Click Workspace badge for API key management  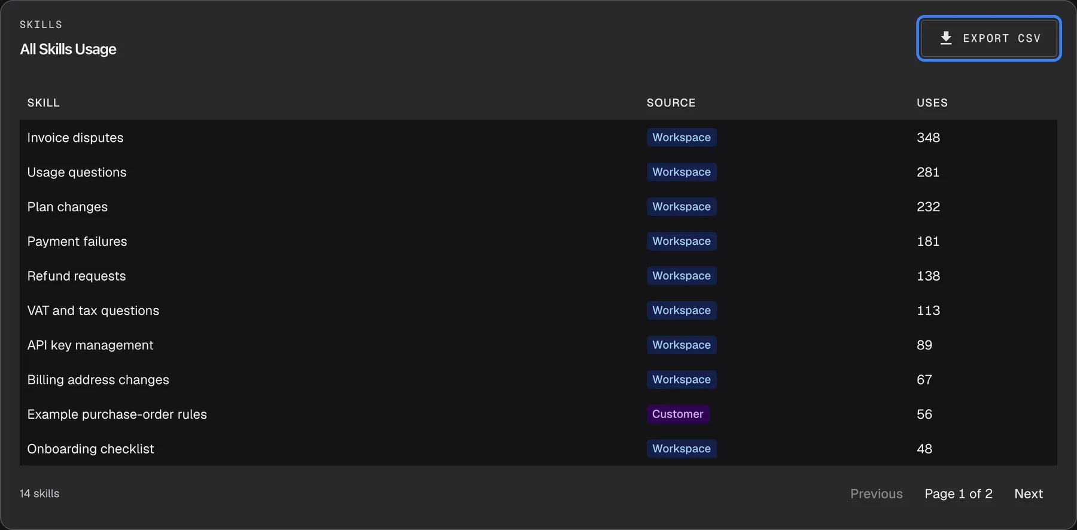point(682,345)
